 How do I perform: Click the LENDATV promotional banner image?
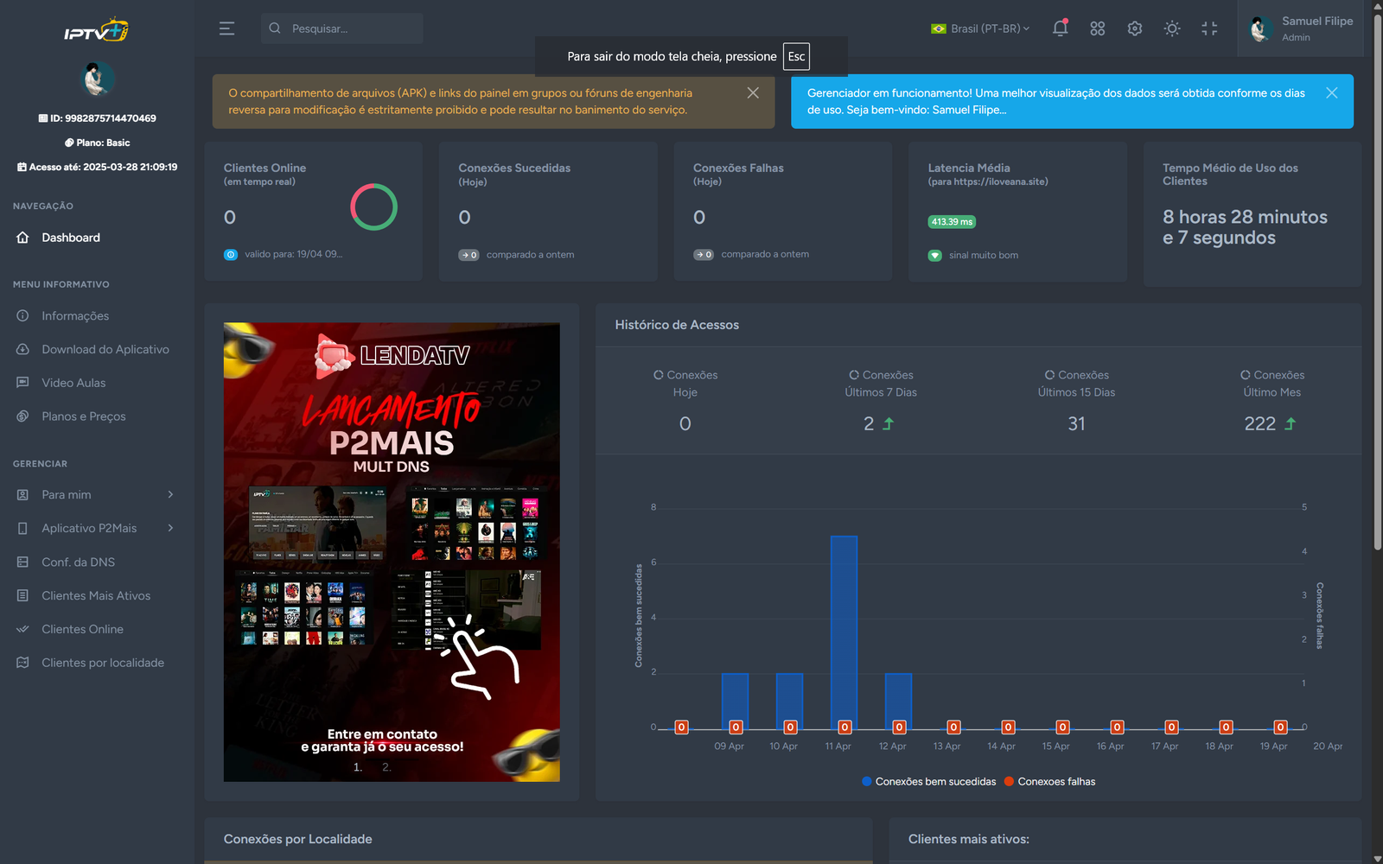tap(392, 552)
